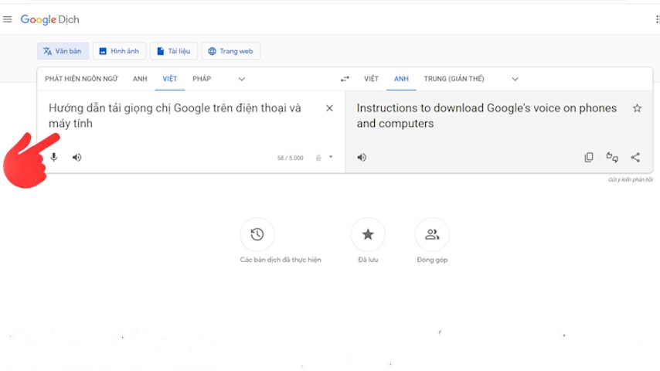Expand the input tools dropdown arrow
The height and width of the screenshot is (371, 660).
[331, 157]
